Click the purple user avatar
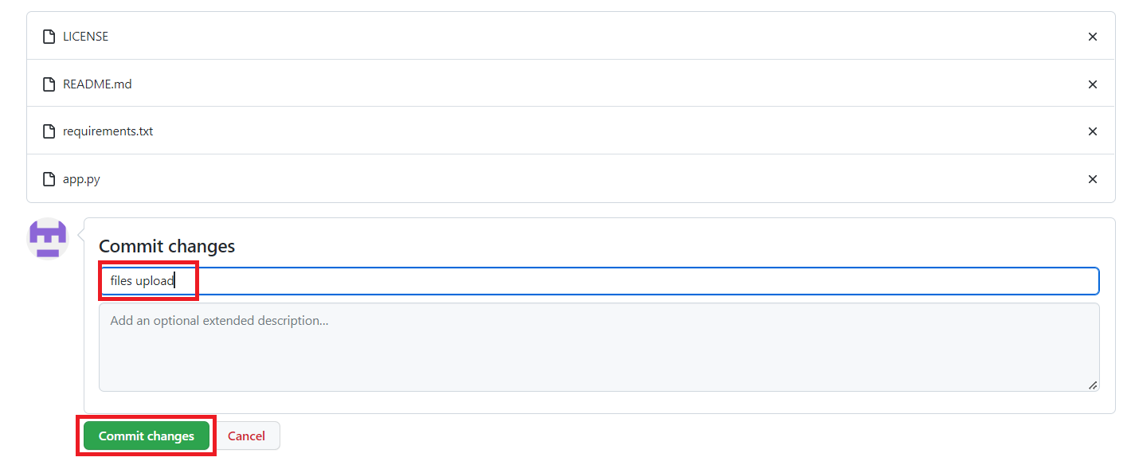Image resolution: width=1131 pixels, height=465 pixels. click(x=48, y=238)
